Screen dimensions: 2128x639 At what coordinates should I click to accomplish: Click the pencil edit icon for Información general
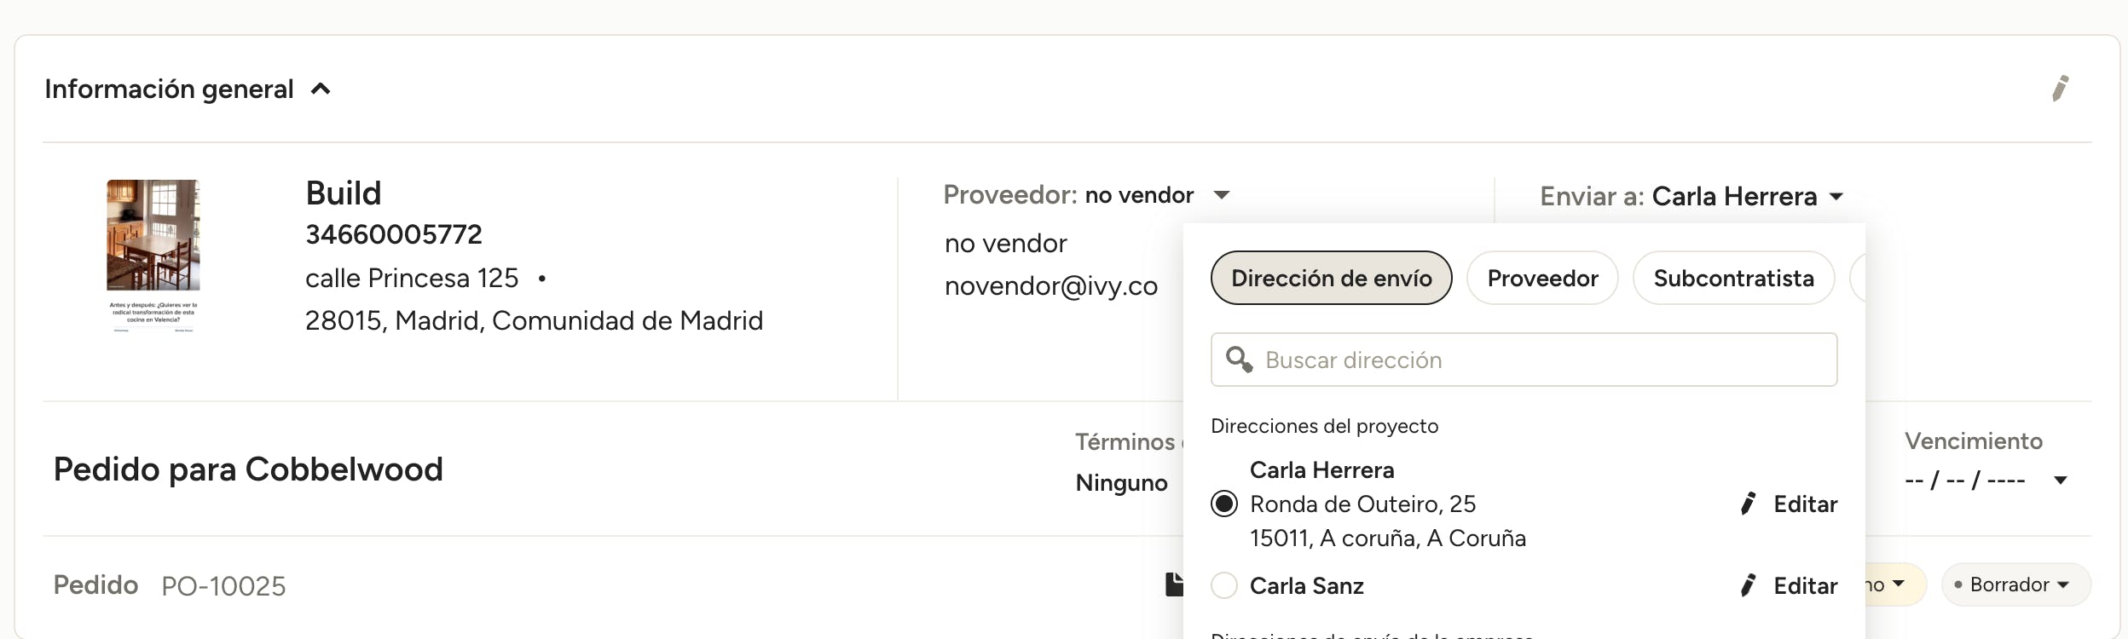tap(2060, 89)
